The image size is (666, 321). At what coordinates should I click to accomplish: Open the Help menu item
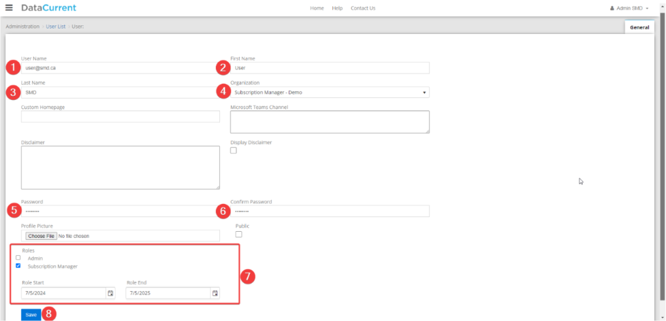click(x=337, y=8)
